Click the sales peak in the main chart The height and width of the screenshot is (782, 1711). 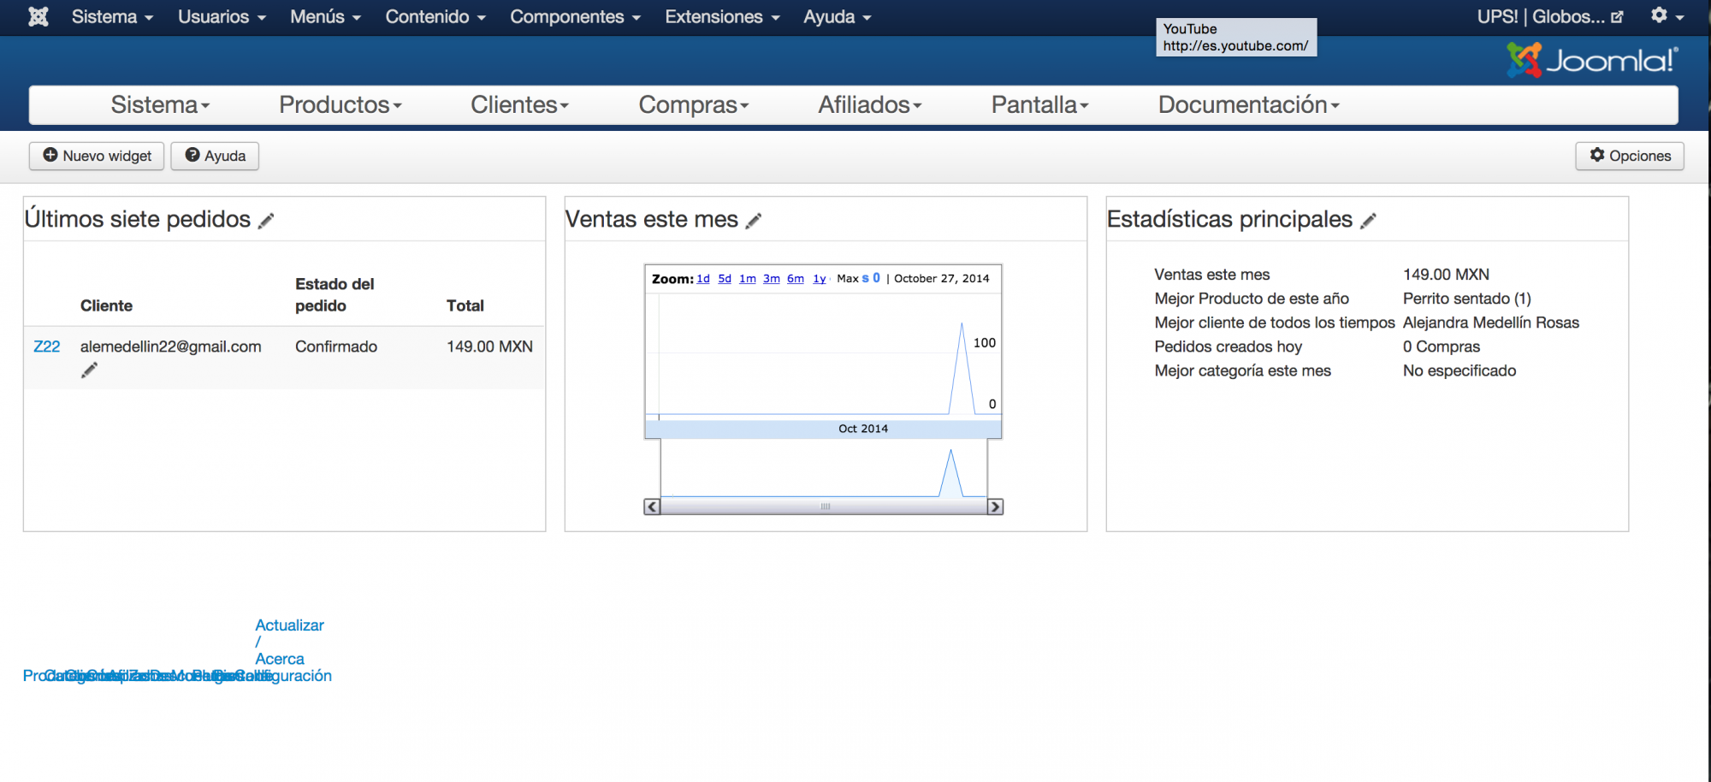pos(962,324)
